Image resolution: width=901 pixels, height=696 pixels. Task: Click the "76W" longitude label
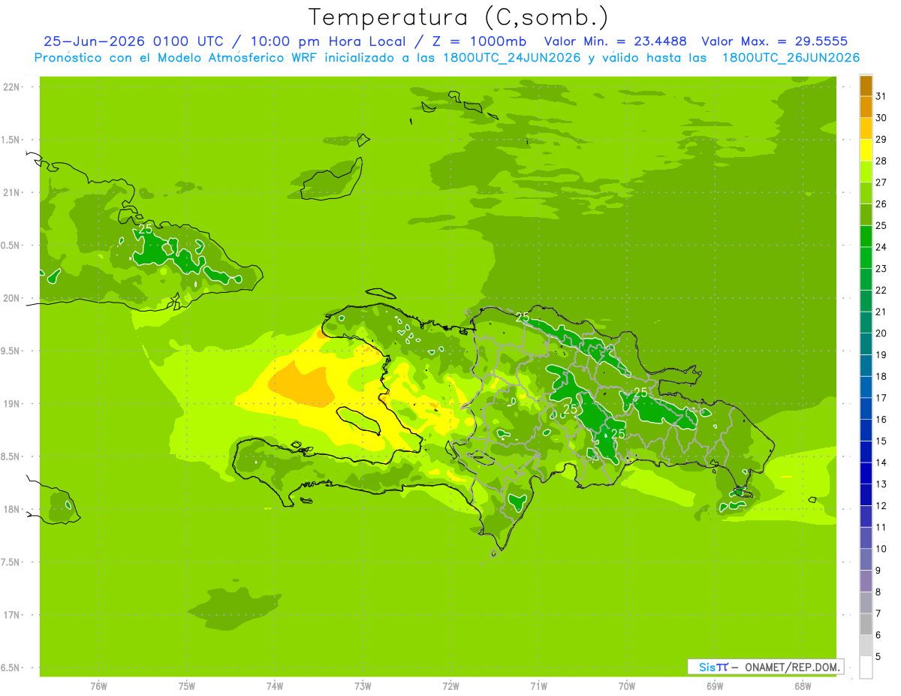tap(98, 686)
